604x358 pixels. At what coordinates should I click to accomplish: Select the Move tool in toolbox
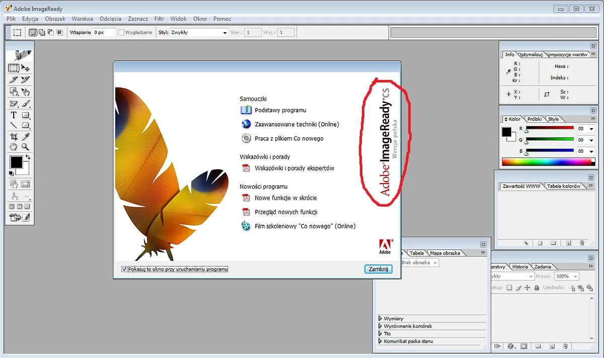[x=25, y=68]
